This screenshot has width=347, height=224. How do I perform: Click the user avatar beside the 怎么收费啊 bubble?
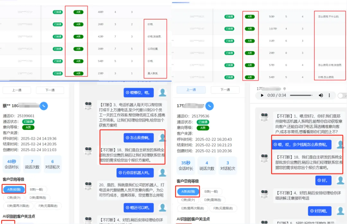pyautogui.click(x=162, y=138)
